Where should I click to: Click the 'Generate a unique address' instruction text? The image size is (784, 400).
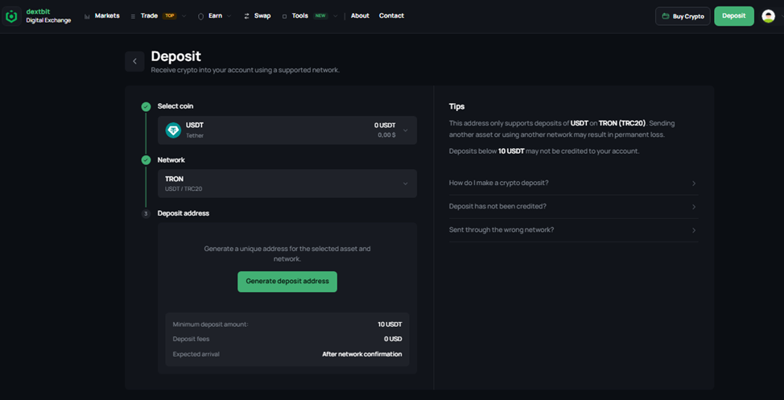[287, 254]
